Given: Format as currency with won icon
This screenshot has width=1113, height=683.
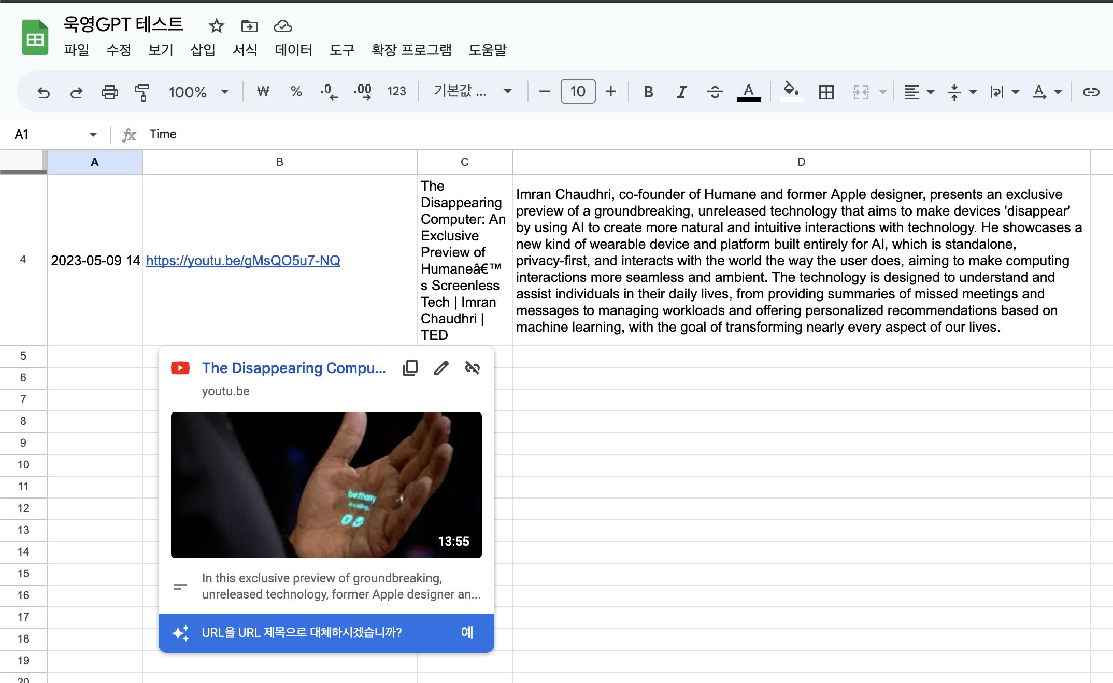Looking at the screenshot, I should pyautogui.click(x=263, y=92).
